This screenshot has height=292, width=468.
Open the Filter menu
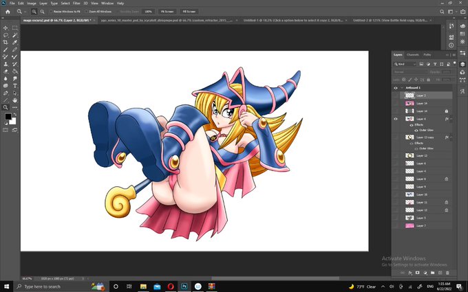(76, 3)
